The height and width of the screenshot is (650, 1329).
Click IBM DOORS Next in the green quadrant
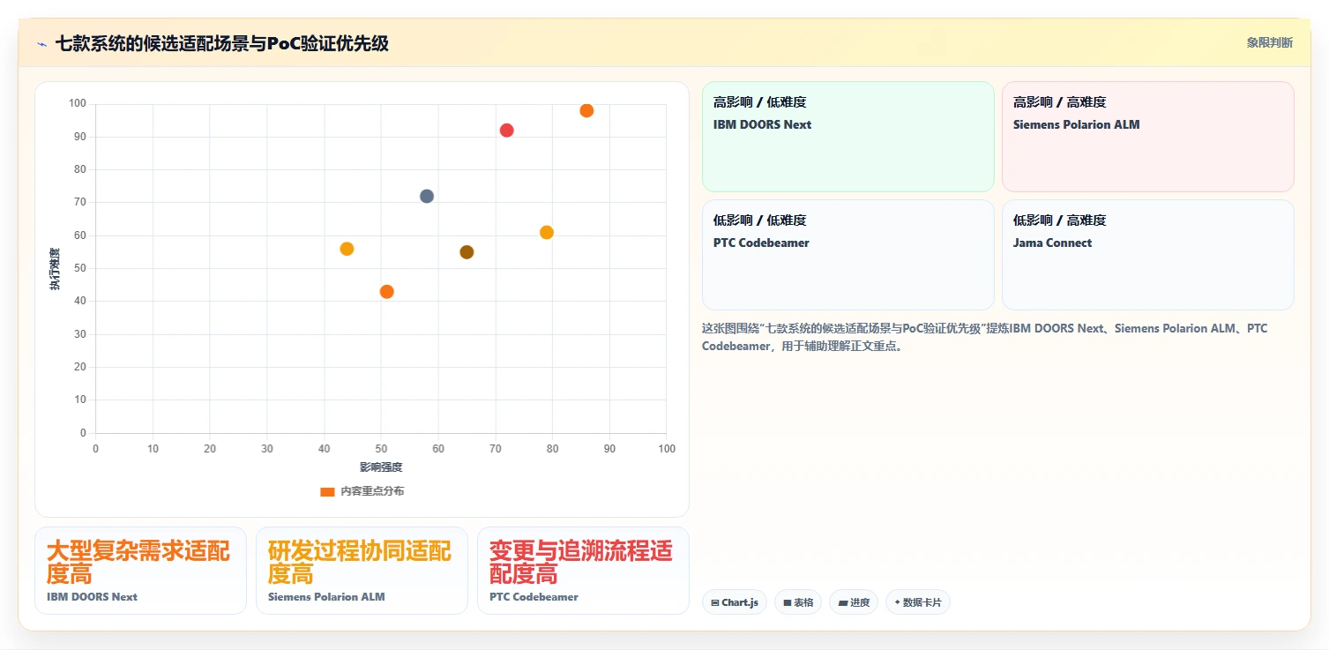(762, 124)
